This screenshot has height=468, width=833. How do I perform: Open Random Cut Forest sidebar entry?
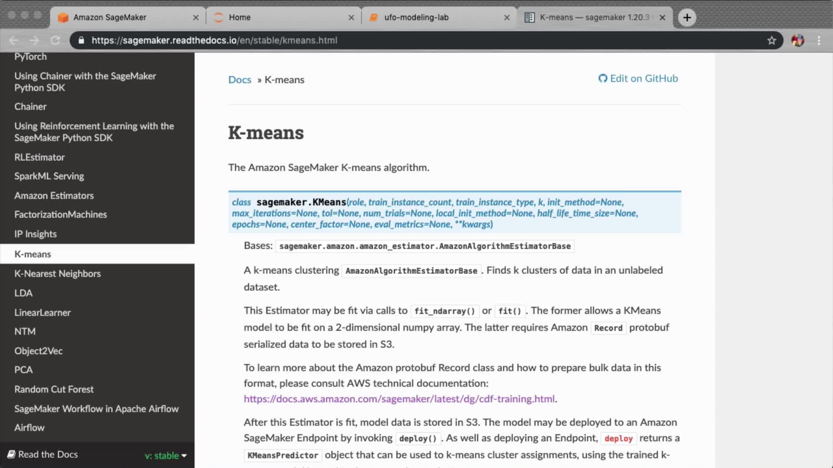click(x=54, y=389)
